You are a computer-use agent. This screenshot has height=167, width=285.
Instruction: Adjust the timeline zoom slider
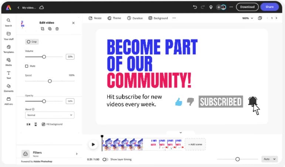237,159
